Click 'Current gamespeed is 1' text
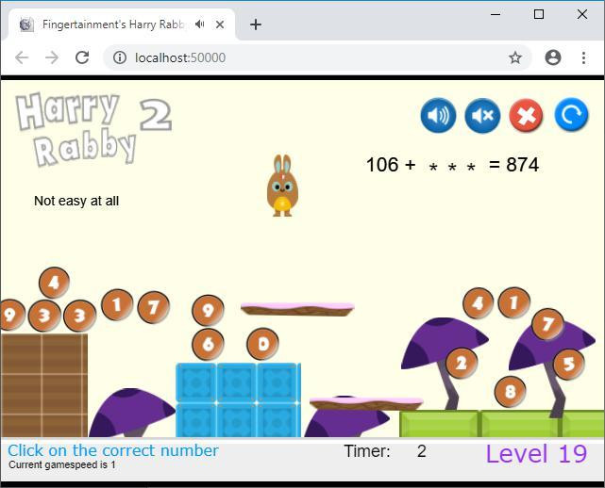The image size is (605, 488). (x=62, y=464)
